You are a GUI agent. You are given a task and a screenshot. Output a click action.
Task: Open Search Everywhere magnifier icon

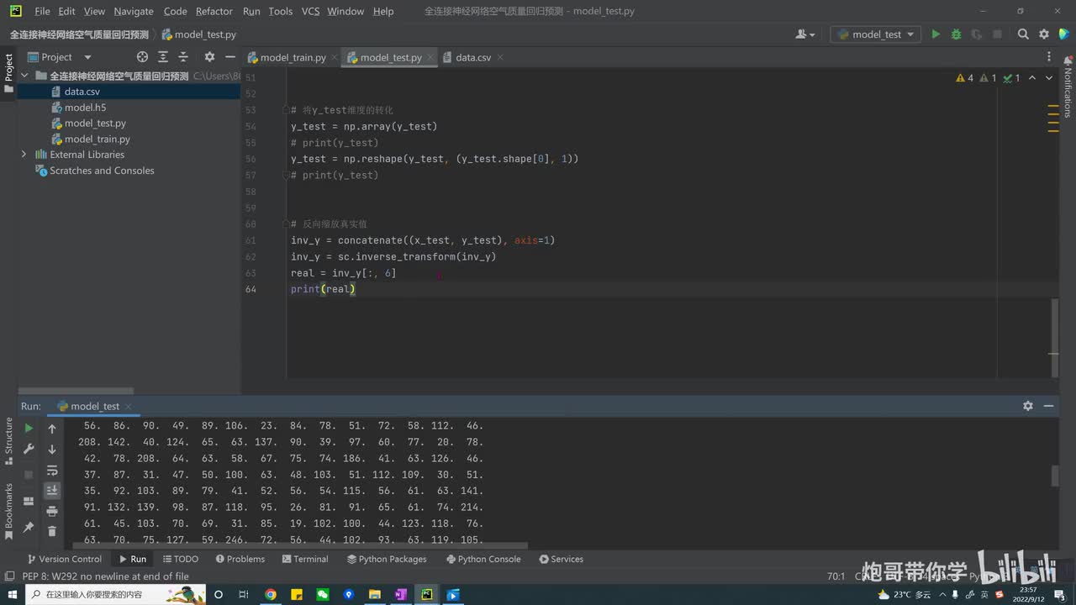[x=1023, y=34]
